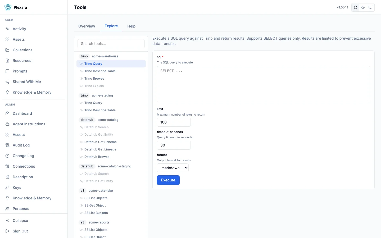Toggle eye icon for Trino Browse
The height and width of the screenshot is (238, 381).
81,79
